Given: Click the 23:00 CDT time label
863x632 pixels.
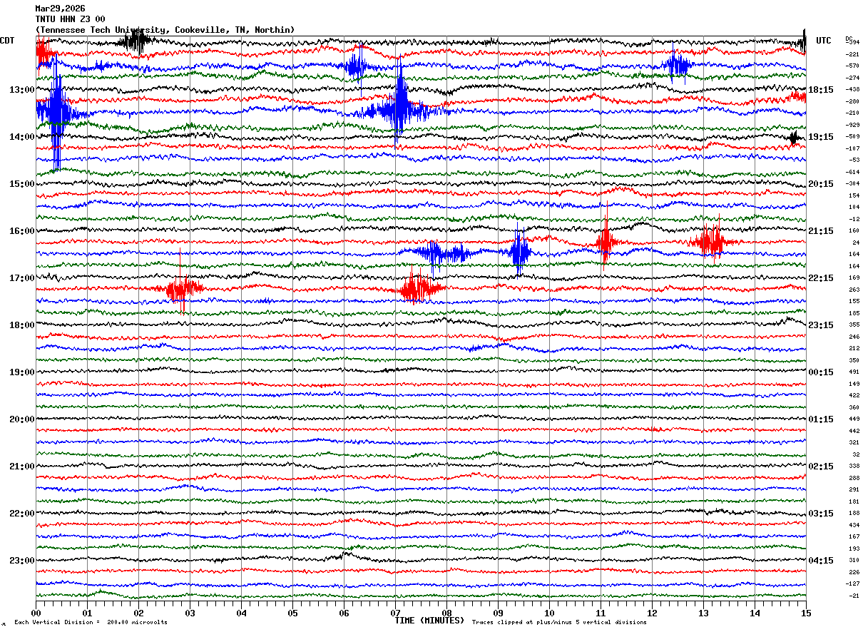Looking at the screenshot, I should pyautogui.click(x=21, y=561).
